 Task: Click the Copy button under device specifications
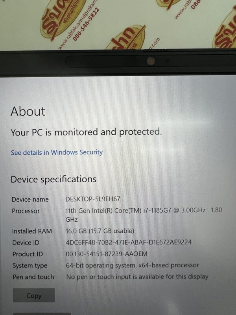34,295
